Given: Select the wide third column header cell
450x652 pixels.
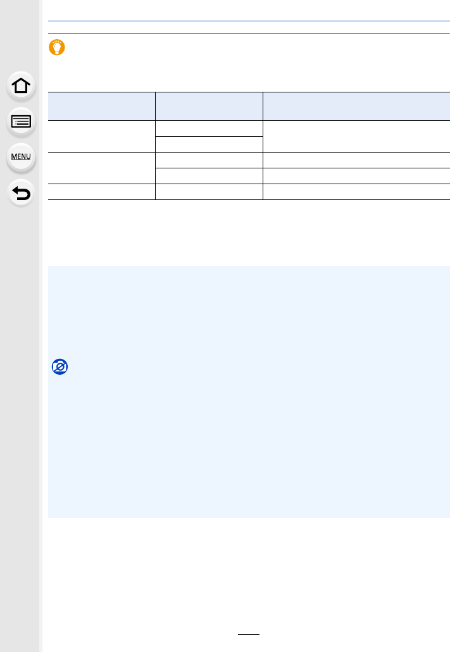Looking at the screenshot, I should pyautogui.click(x=356, y=106).
